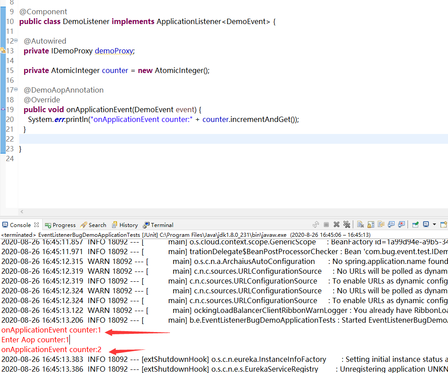The image size is (448, 373).
Task: Click the @Override annotation
Action: point(42,100)
